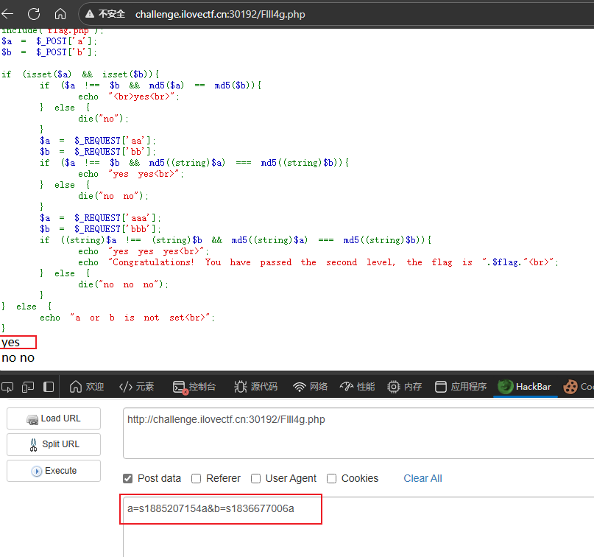
Task: Click the chip icon of 内存
Action: 394,387
